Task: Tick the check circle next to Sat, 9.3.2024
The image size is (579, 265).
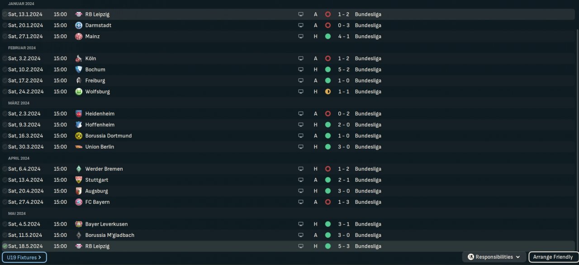Action: click(x=5, y=125)
